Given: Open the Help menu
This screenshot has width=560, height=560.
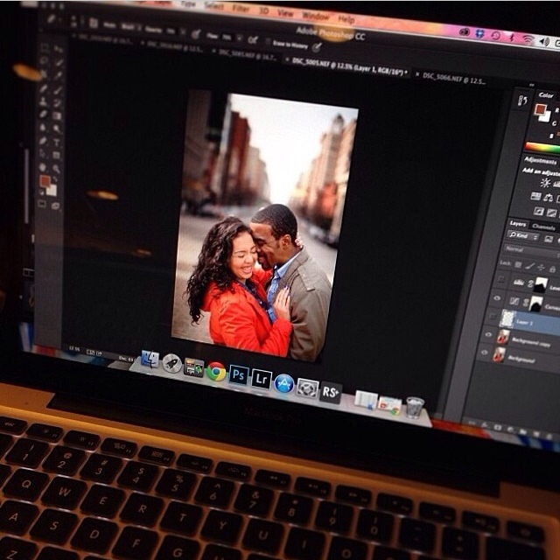Looking at the screenshot, I should pyautogui.click(x=346, y=19).
